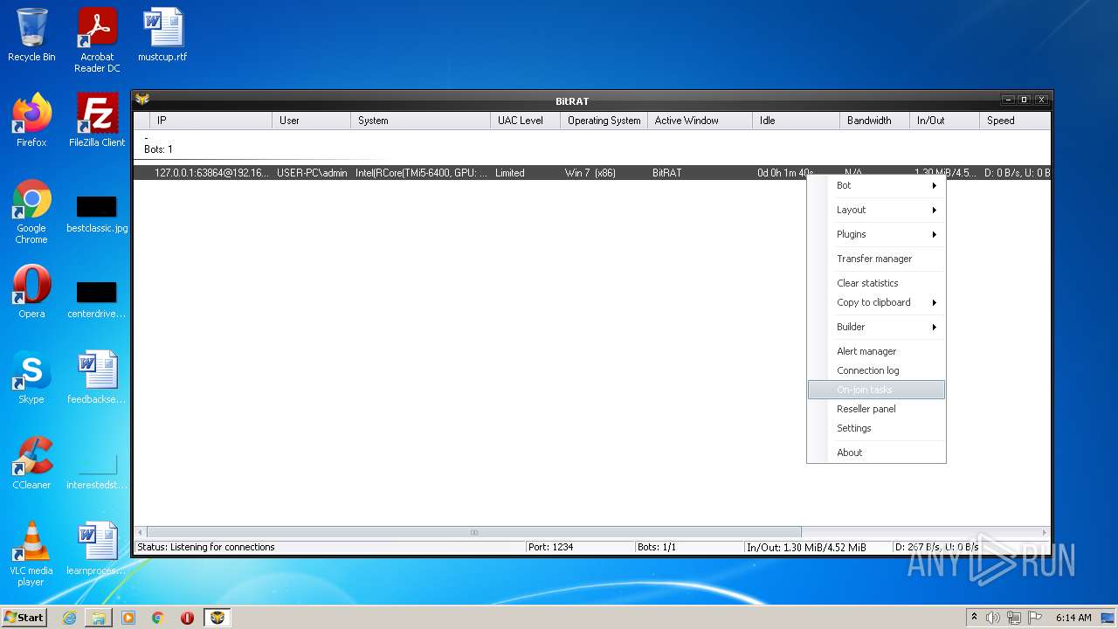
Task: Click the scrollbar left arrow
Action: (140, 532)
